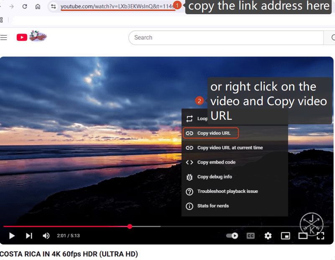Choose Copy video URL at current time
This screenshot has height=260, width=335.
230,148
